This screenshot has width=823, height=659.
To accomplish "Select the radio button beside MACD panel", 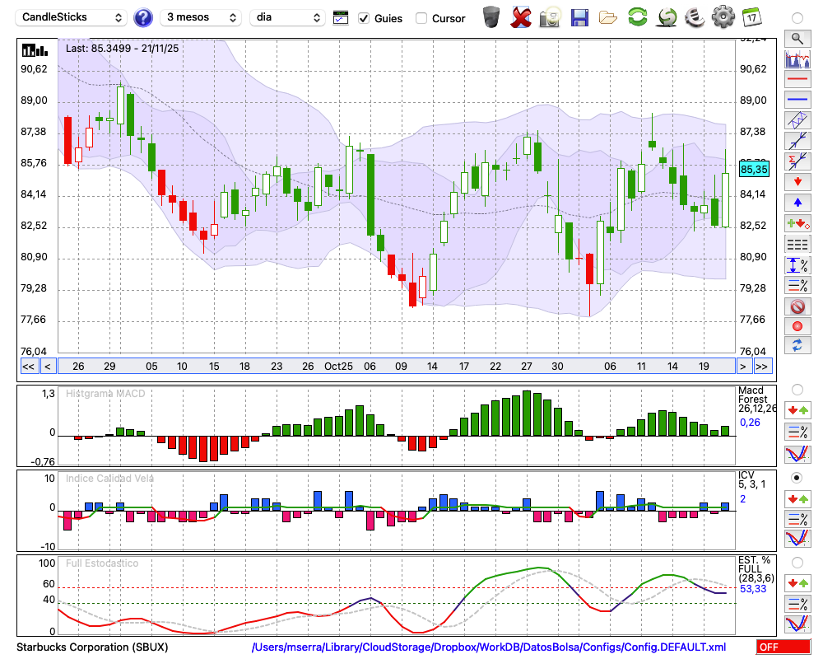I will [x=797, y=390].
